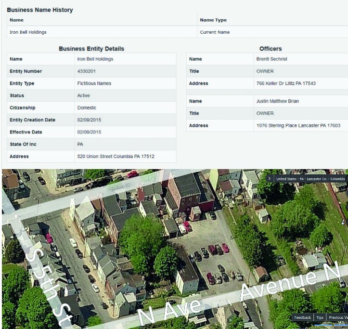Click the rotate arrow on map's right edge
Viewport: 348px width, 329px height.
click(x=343, y=223)
